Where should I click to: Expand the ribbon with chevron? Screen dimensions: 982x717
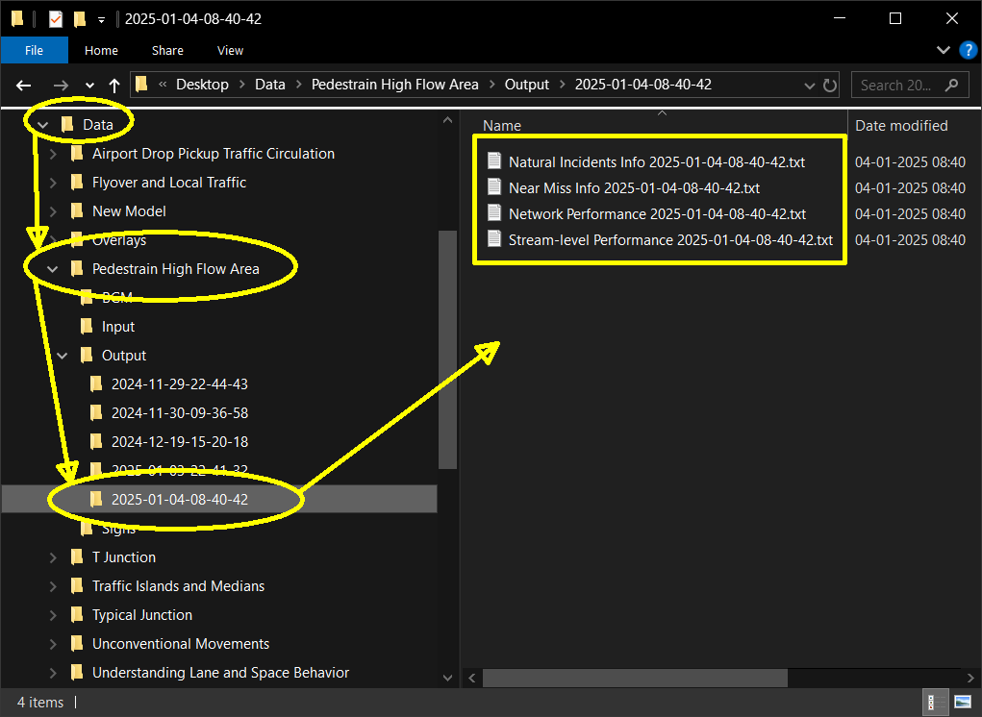tap(943, 50)
